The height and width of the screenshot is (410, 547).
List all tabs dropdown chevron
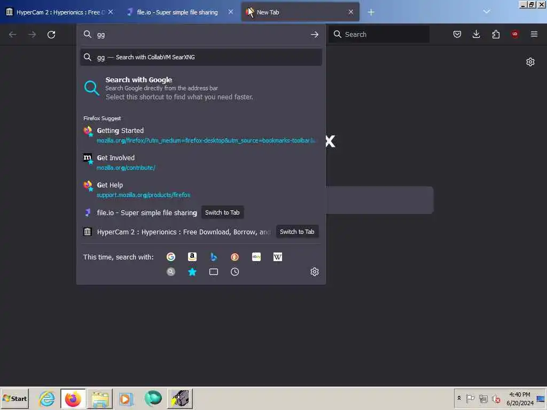487,12
